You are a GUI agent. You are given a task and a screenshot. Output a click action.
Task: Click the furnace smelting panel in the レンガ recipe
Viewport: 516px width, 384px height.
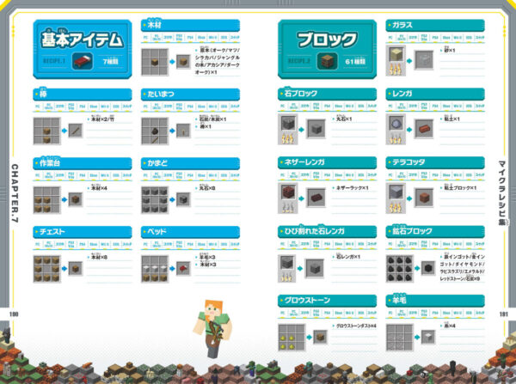pos(396,129)
